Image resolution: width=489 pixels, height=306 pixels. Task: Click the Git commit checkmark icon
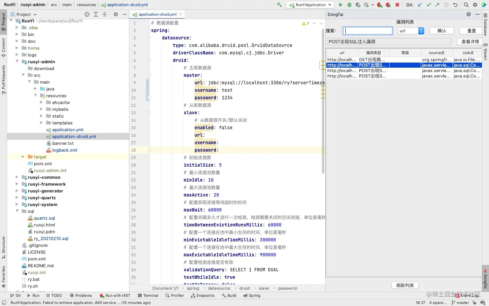[x=429, y=5]
